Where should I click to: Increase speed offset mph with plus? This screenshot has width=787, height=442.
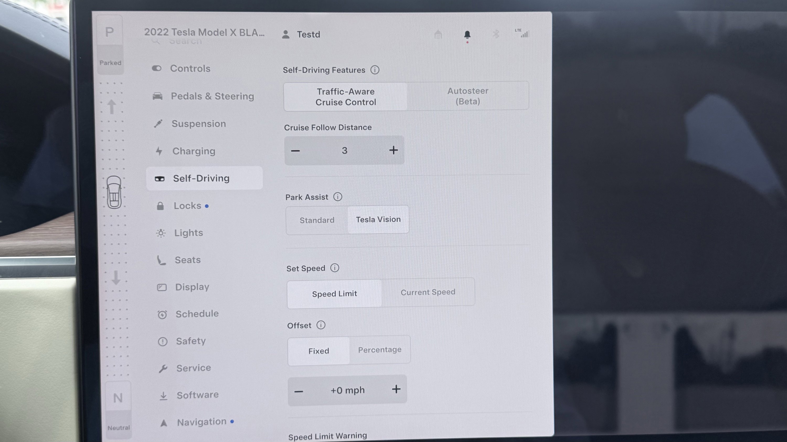click(396, 389)
